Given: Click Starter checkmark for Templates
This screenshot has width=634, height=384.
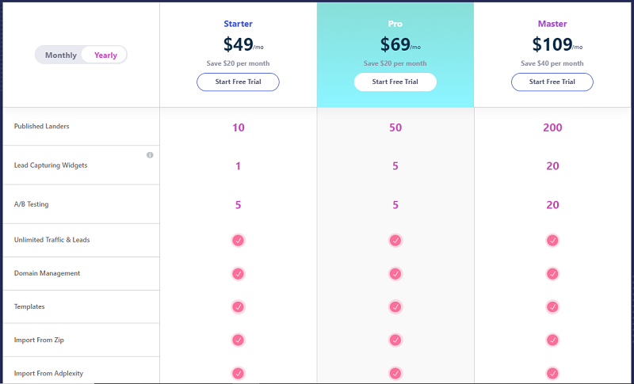Looking at the screenshot, I should (239, 307).
